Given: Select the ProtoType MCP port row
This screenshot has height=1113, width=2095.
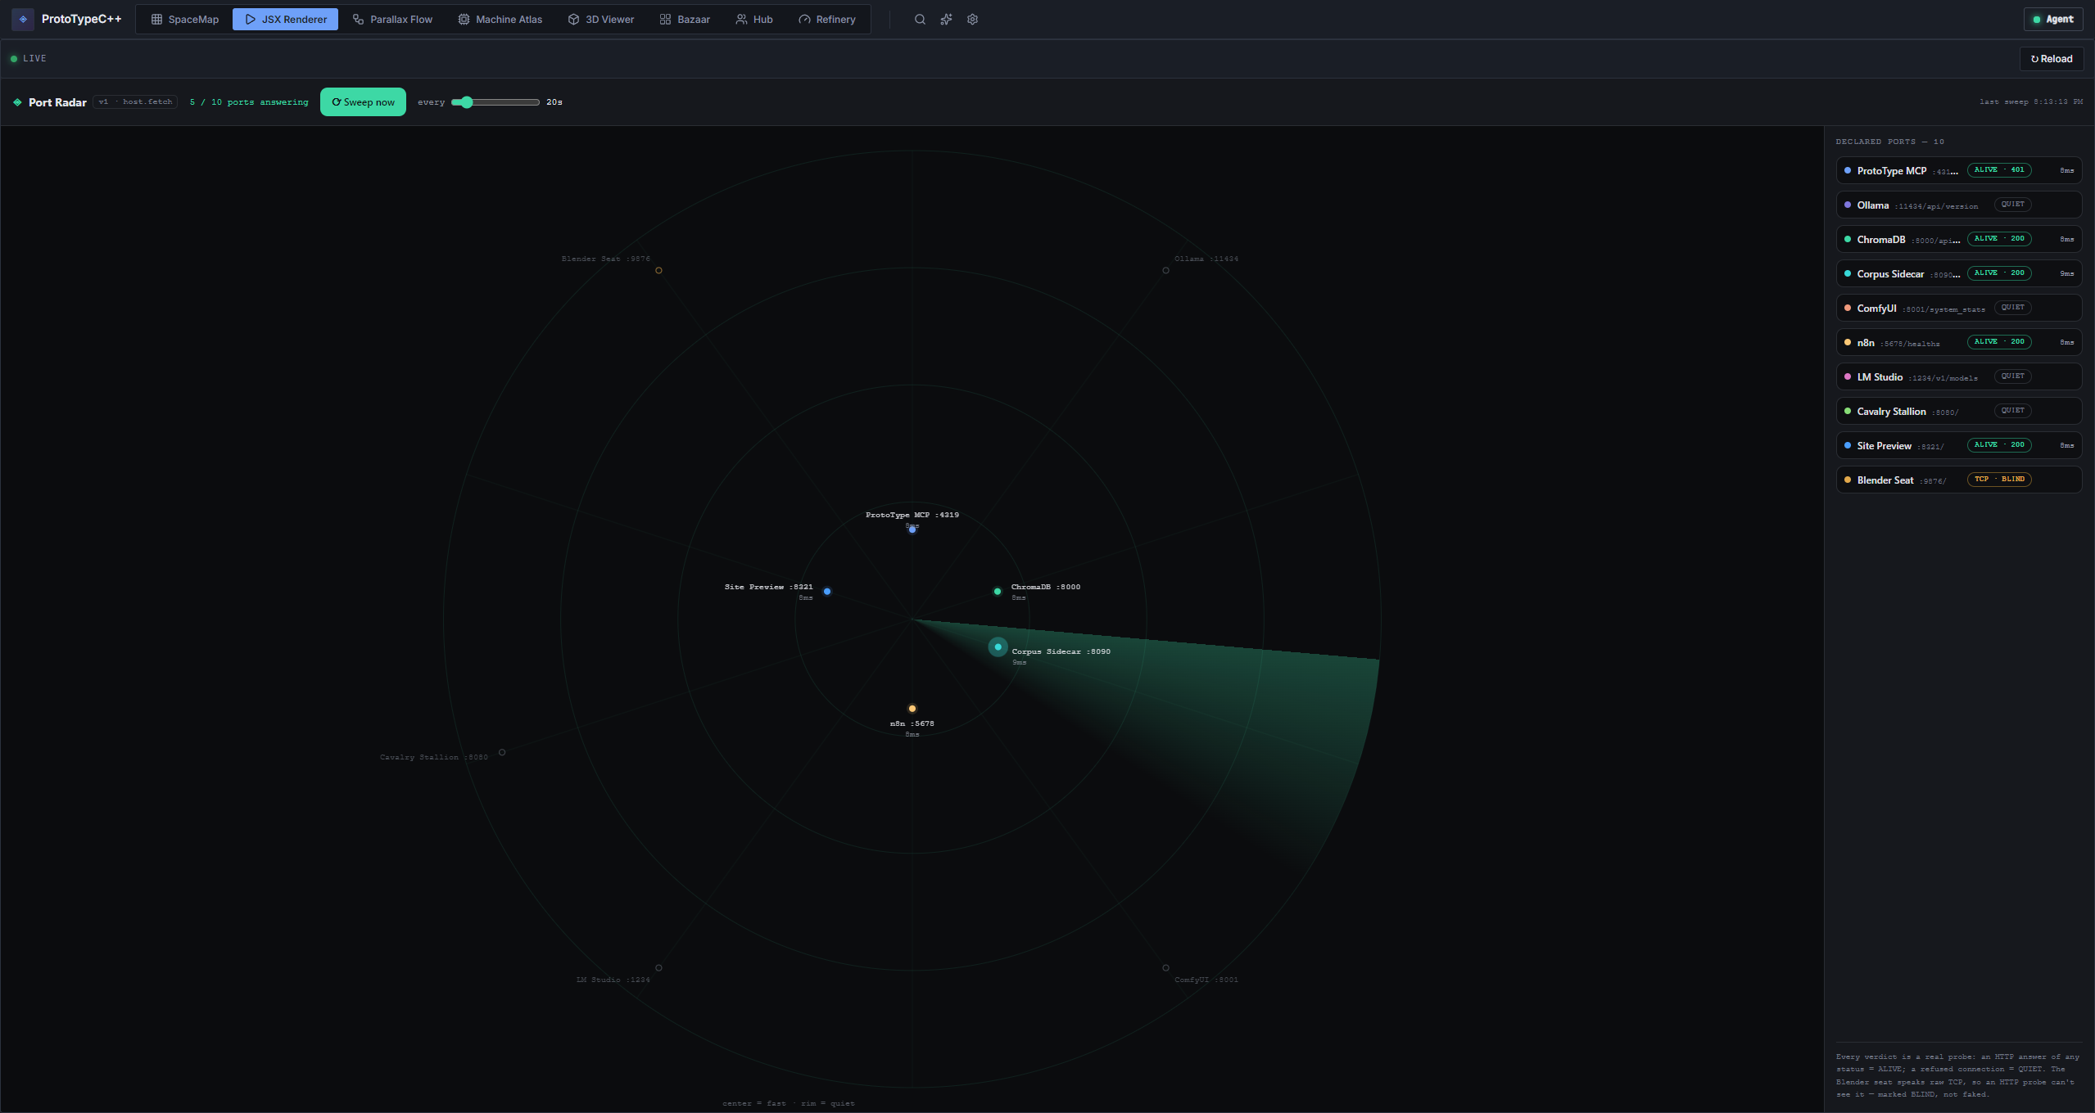Looking at the screenshot, I should pyautogui.click(x=1958, y=170).
